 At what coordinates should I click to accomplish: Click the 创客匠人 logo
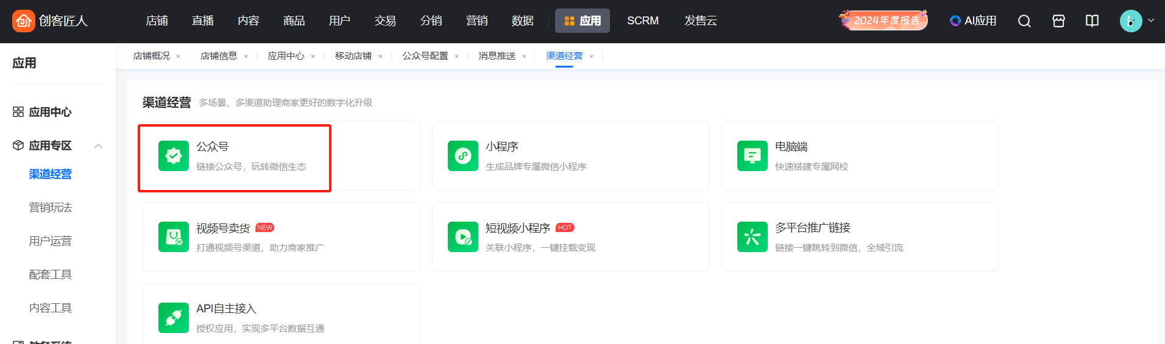coord(50,21)
